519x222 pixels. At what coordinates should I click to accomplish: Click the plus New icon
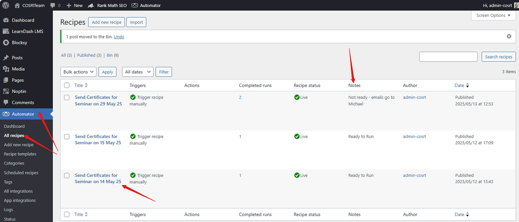point(69,6)
